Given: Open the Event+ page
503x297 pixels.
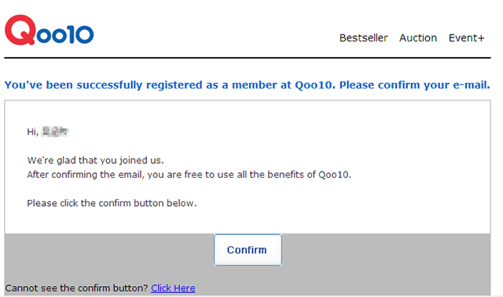Looking at the screenshot, I should click(x=466, y=38).
